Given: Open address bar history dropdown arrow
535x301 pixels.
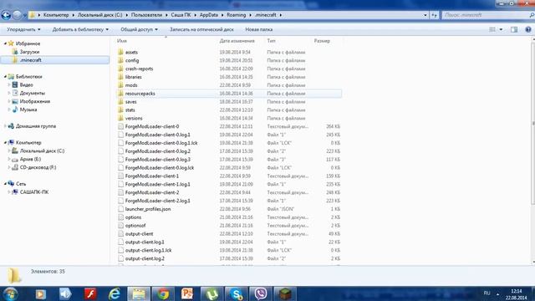Looking at the screenshot, I should pos(425,15).
